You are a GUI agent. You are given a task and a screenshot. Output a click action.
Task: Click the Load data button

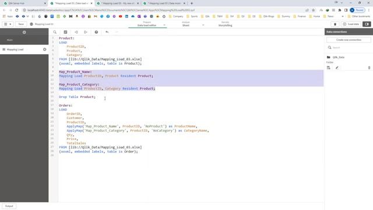(x=351, y=24)
